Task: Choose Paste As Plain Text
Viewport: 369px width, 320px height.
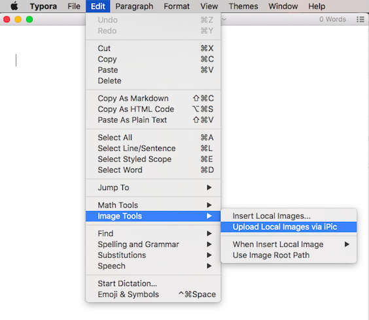Action: (x=153, y=120)
